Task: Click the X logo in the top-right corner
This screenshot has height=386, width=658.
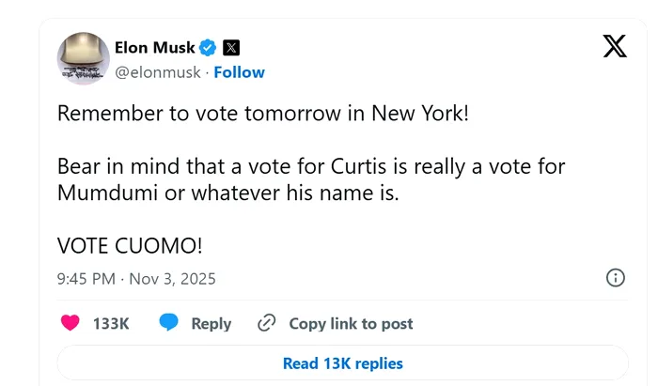Action: pyautogui.click(x=614, y=46)
